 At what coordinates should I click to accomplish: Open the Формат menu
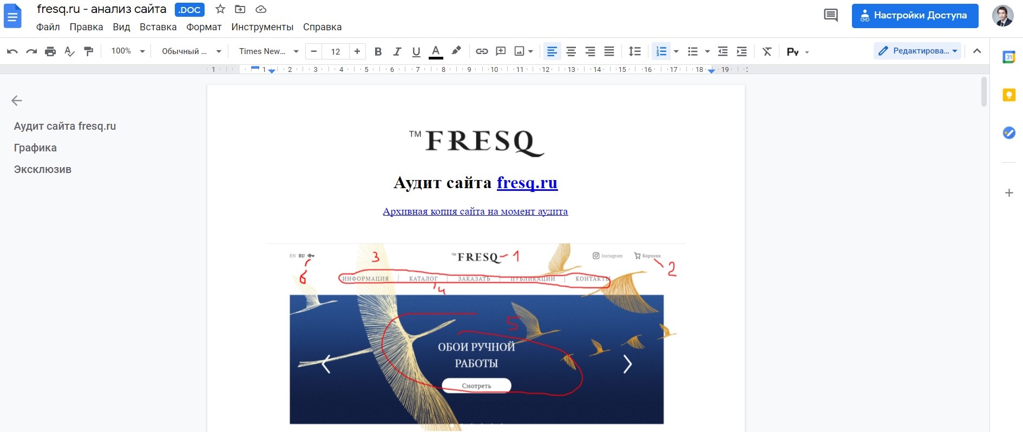tap(204, 27)
